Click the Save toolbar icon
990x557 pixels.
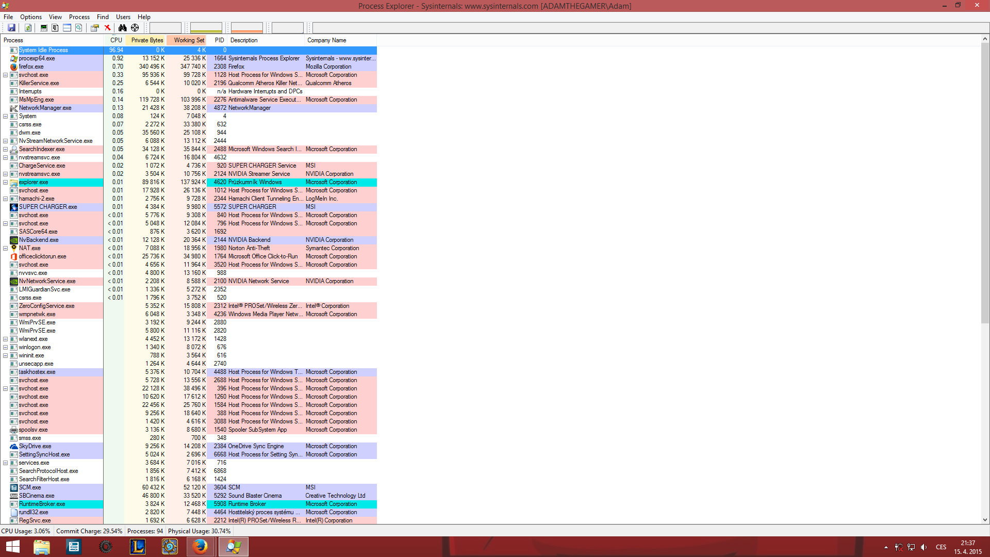[11, 28]
